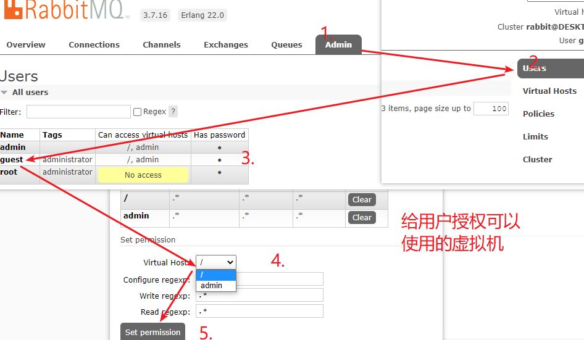Click the Write regexp input field
584x340 pixels.
coord(260,296)
